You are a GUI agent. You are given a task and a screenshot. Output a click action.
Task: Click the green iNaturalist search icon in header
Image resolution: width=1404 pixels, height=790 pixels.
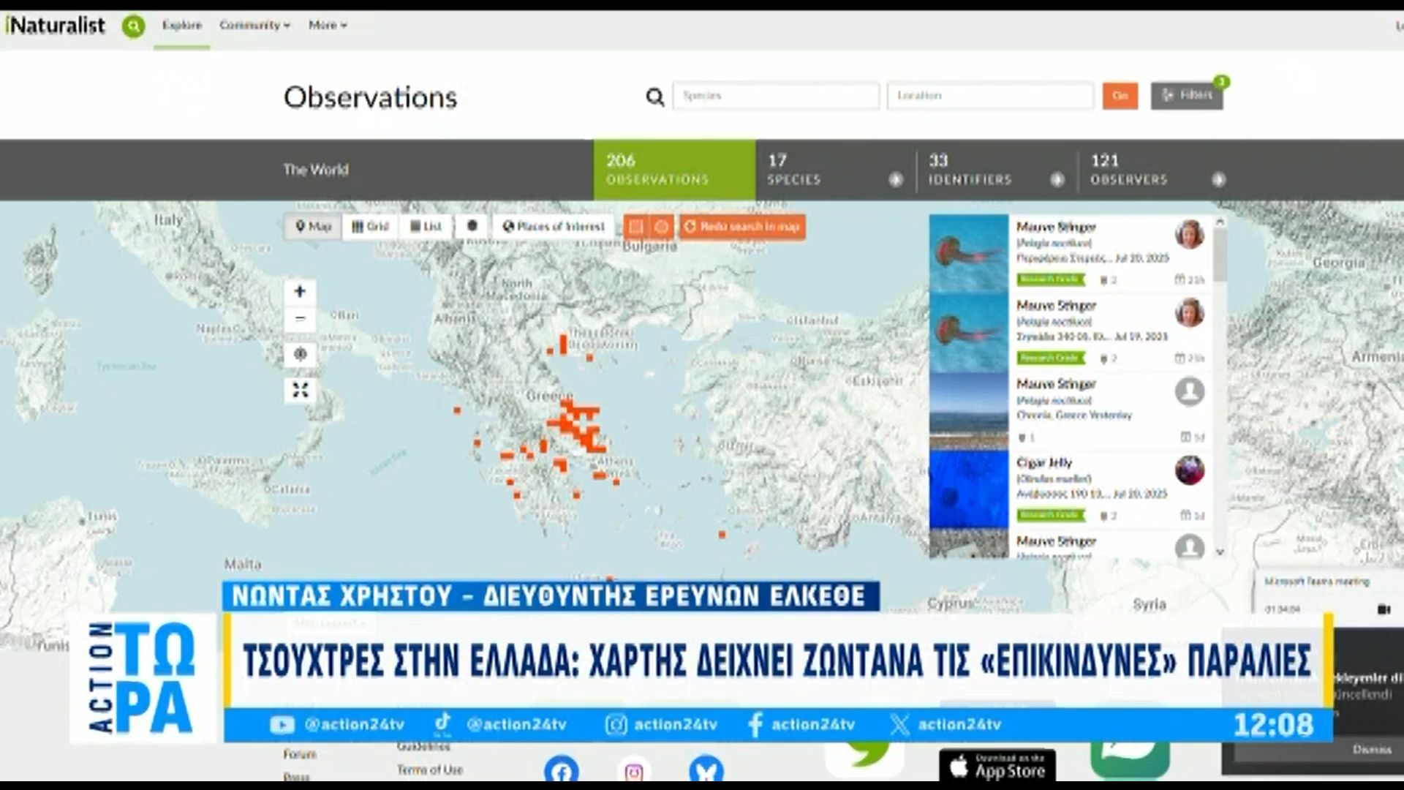pos(133,26)
